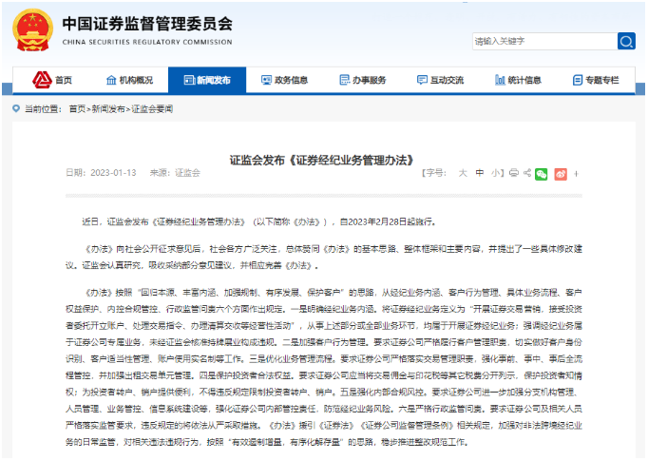648x460 pixels.
Task: Click the building icon beside 机构概况
Action: 111,80
